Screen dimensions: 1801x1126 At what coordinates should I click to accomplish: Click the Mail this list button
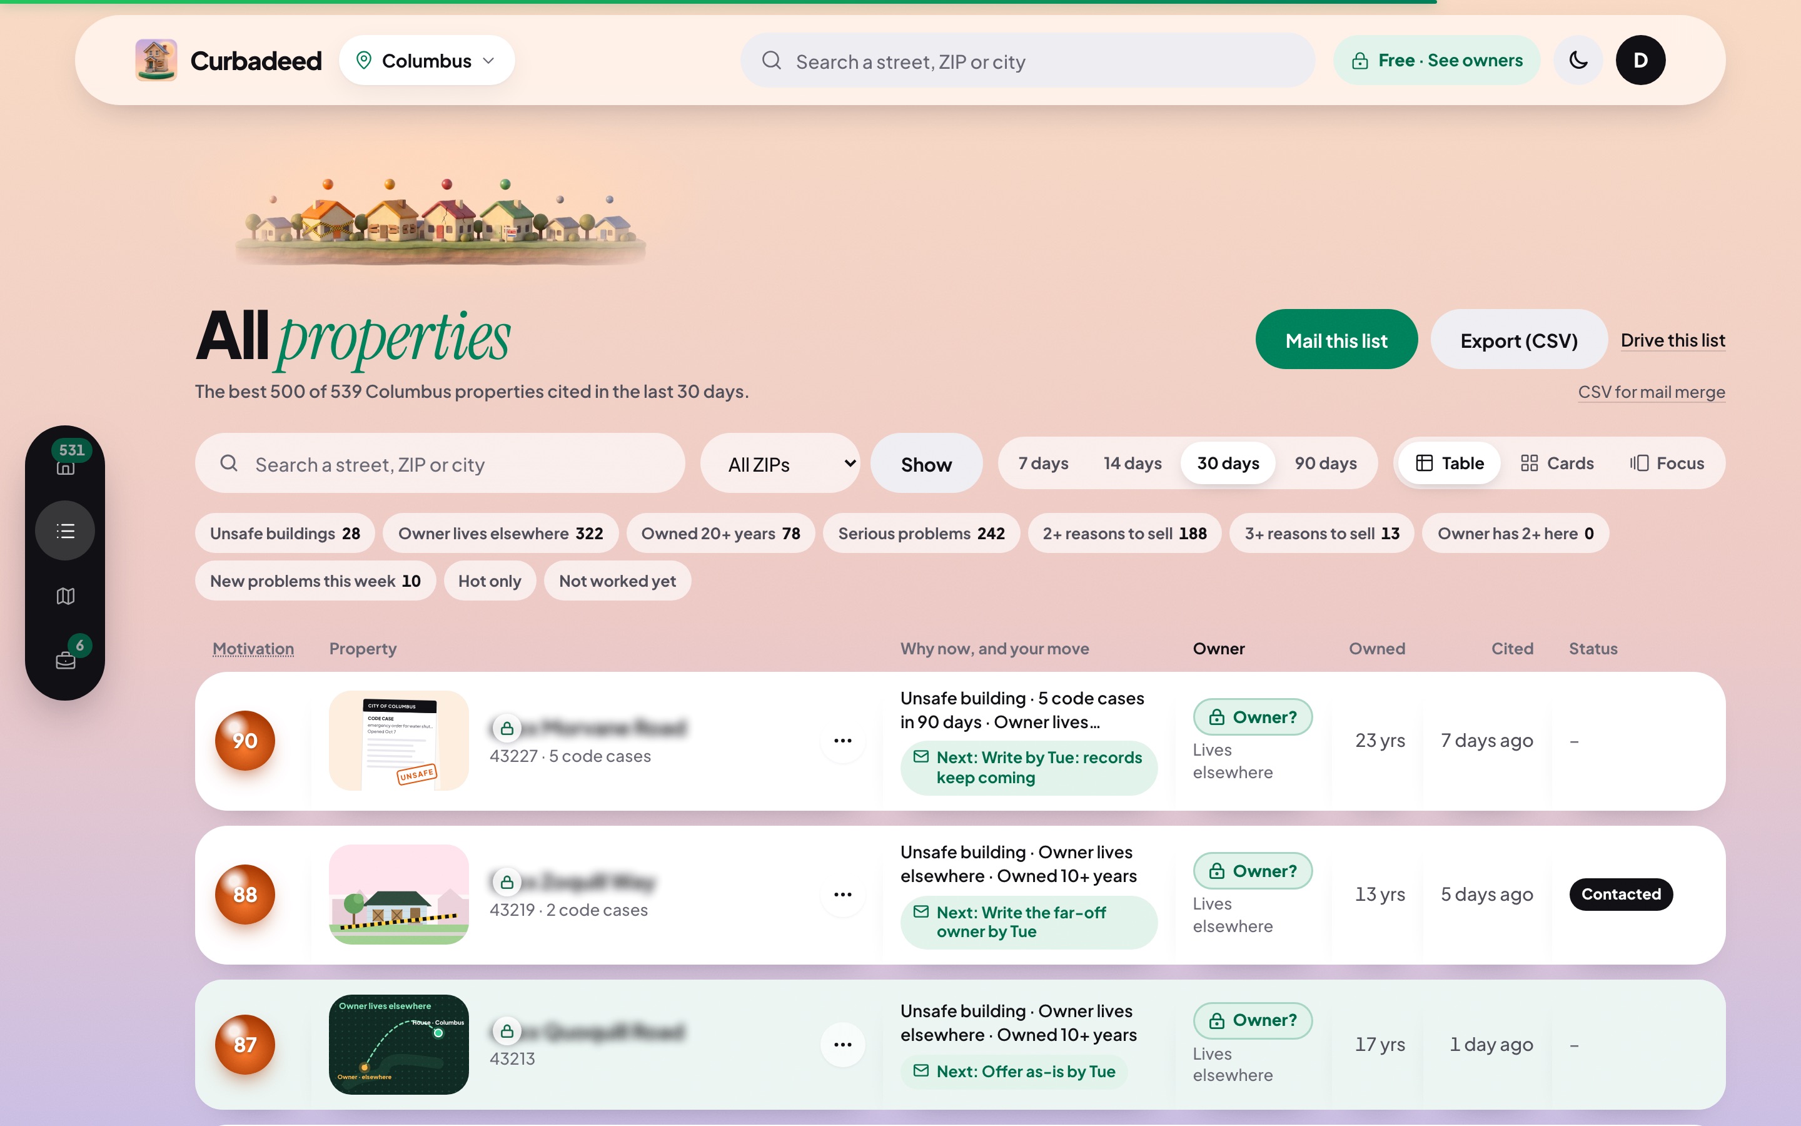(1336, 340)
